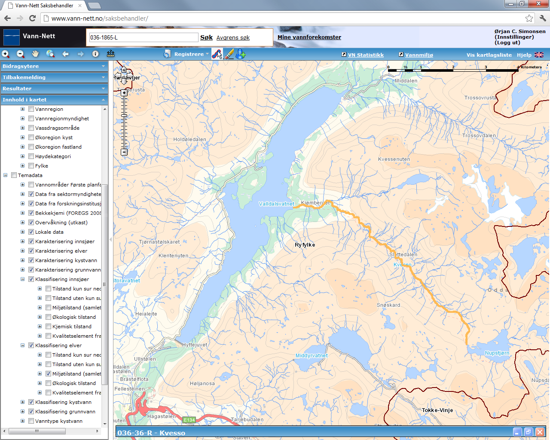The height and width of the screenshot is (440, 550).
Task: Enable Kjemisk tilstand sublayer
Action: [48, 327]
